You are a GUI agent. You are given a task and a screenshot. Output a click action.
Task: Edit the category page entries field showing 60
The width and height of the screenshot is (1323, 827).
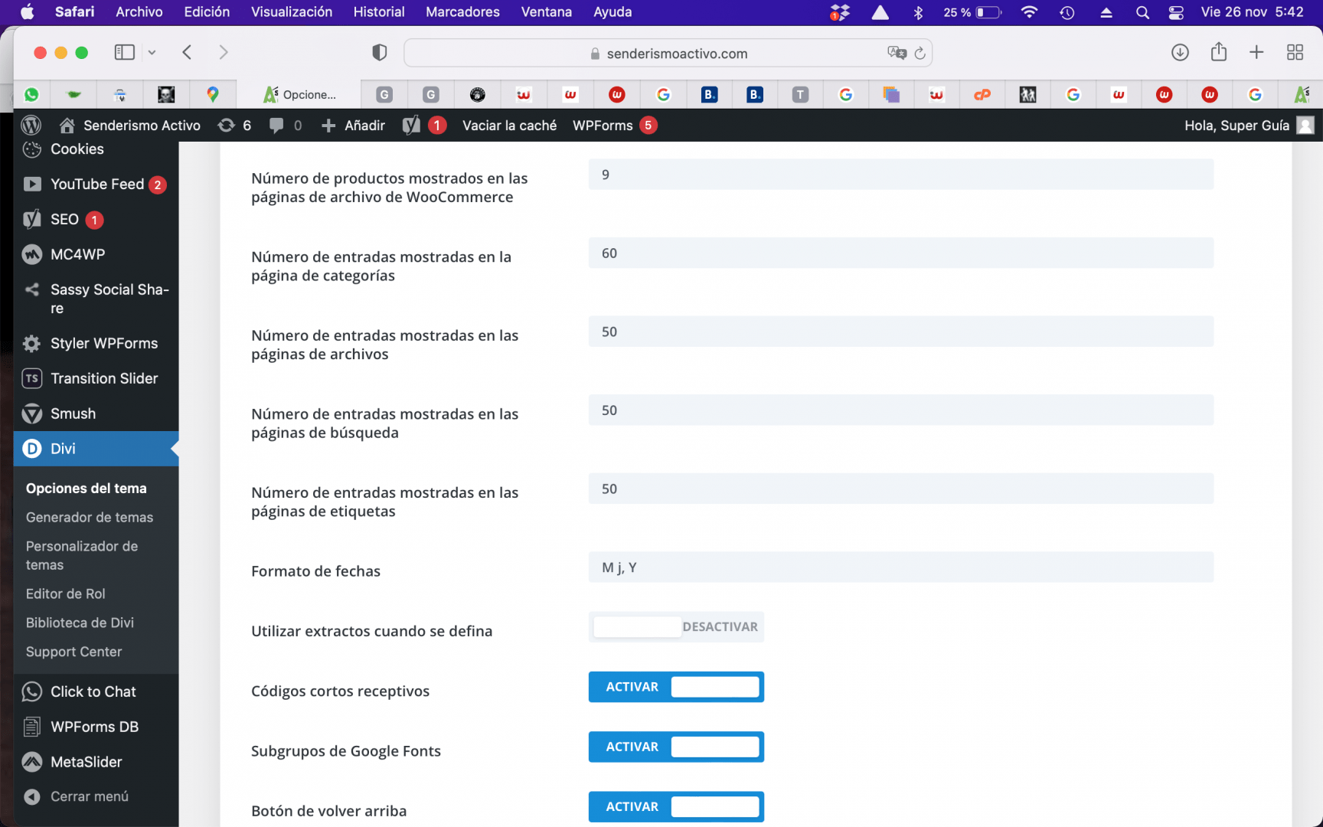tap(900, 253)
